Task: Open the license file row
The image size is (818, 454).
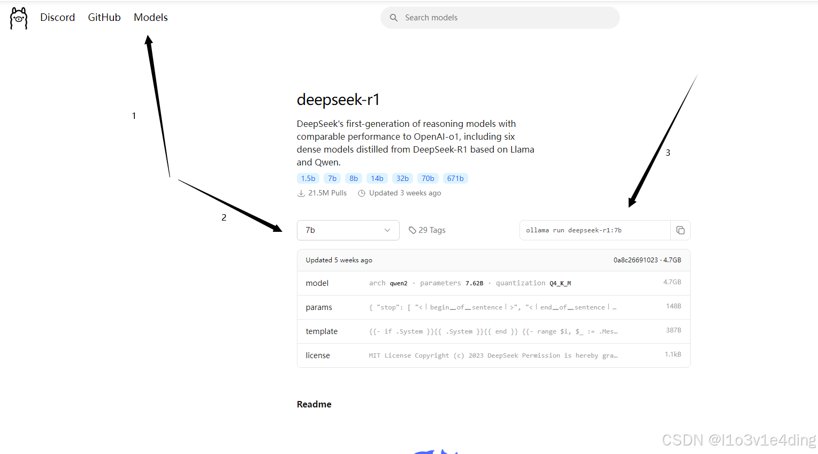Action: tap(494, 355)
